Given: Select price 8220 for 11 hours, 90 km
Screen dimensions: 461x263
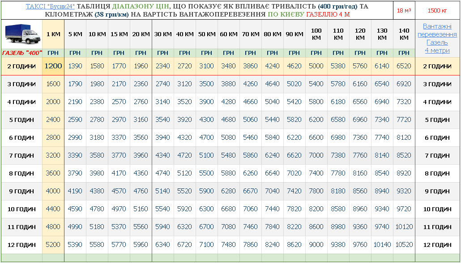Looking at the screenshot, I should tap(294, 227).
